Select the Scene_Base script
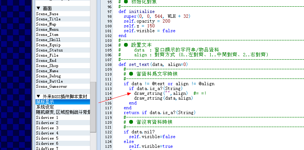Screen dimensions: 304x150 click(x=63, y=14)
